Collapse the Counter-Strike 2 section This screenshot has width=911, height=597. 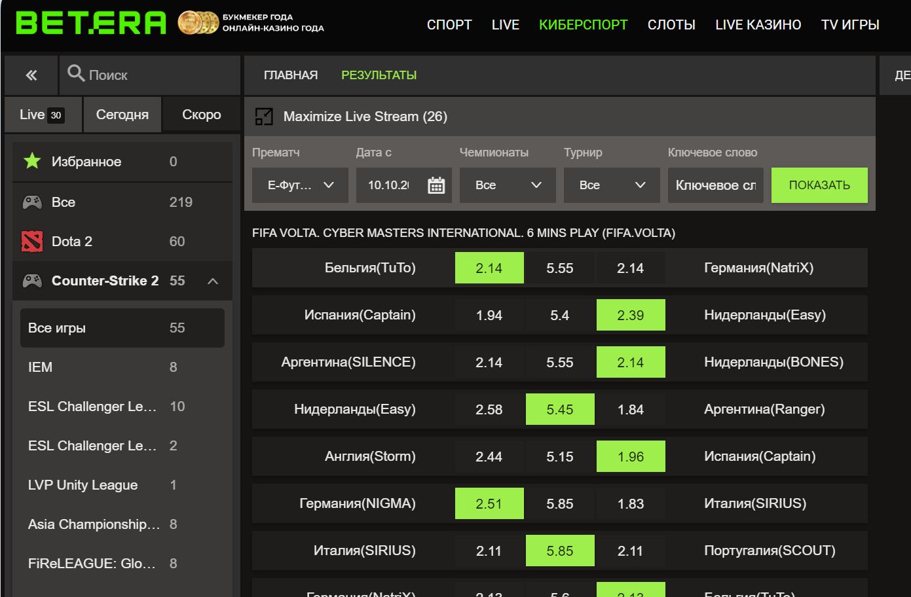pos(213,281)
